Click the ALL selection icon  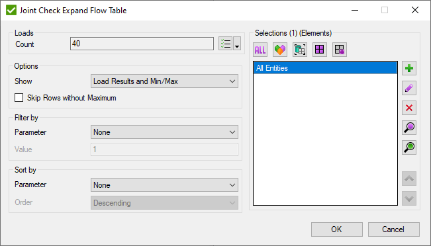(260, 50)
